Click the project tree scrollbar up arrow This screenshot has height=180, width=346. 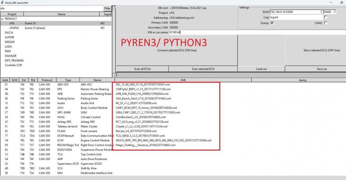click(114, 8)
